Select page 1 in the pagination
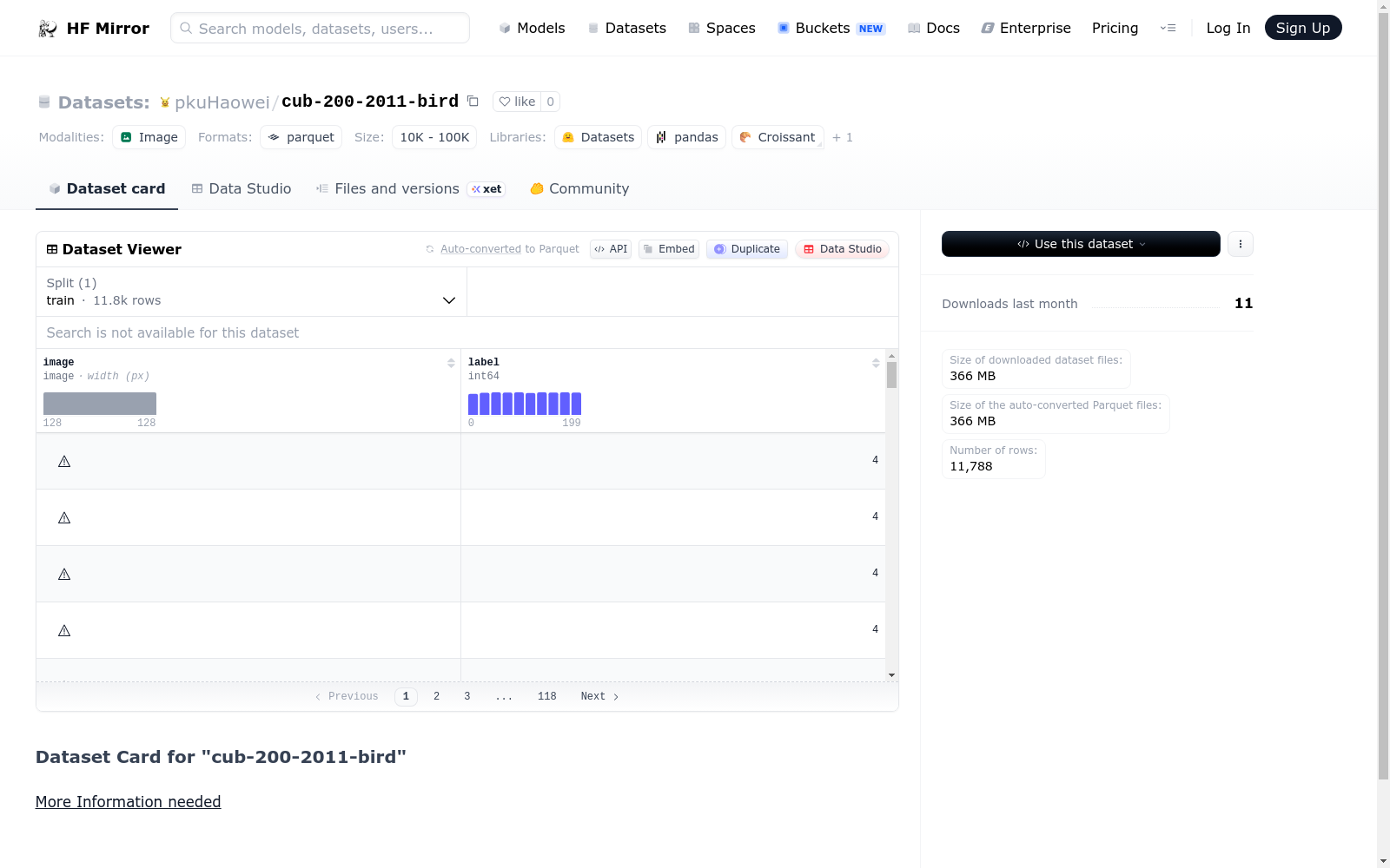This screenshot has width=1390, height=868. (406, 696)
